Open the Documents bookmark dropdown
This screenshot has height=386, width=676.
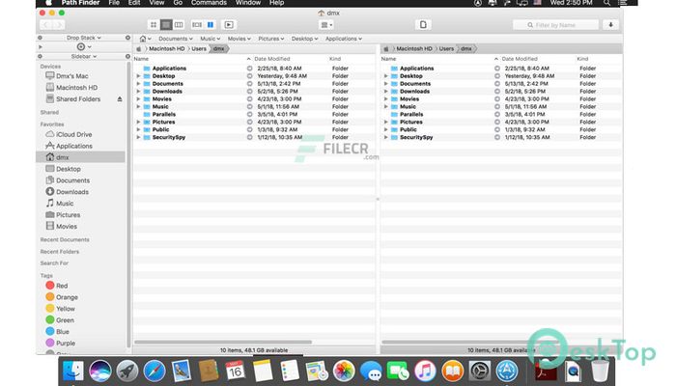[x=176, y=39]
